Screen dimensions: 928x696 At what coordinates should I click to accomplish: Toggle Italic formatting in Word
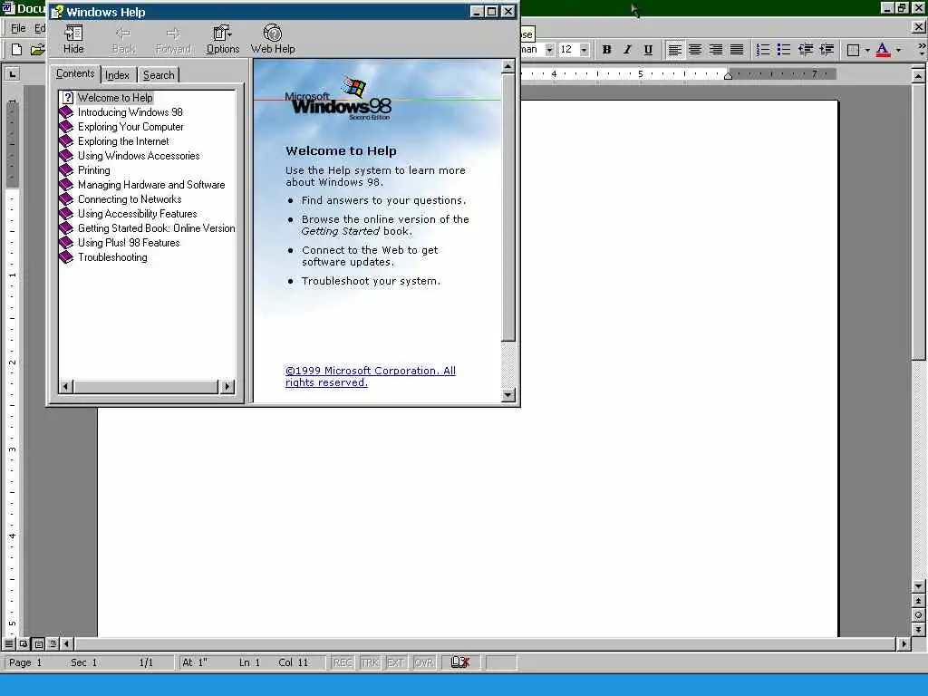[x=627, y=50]
